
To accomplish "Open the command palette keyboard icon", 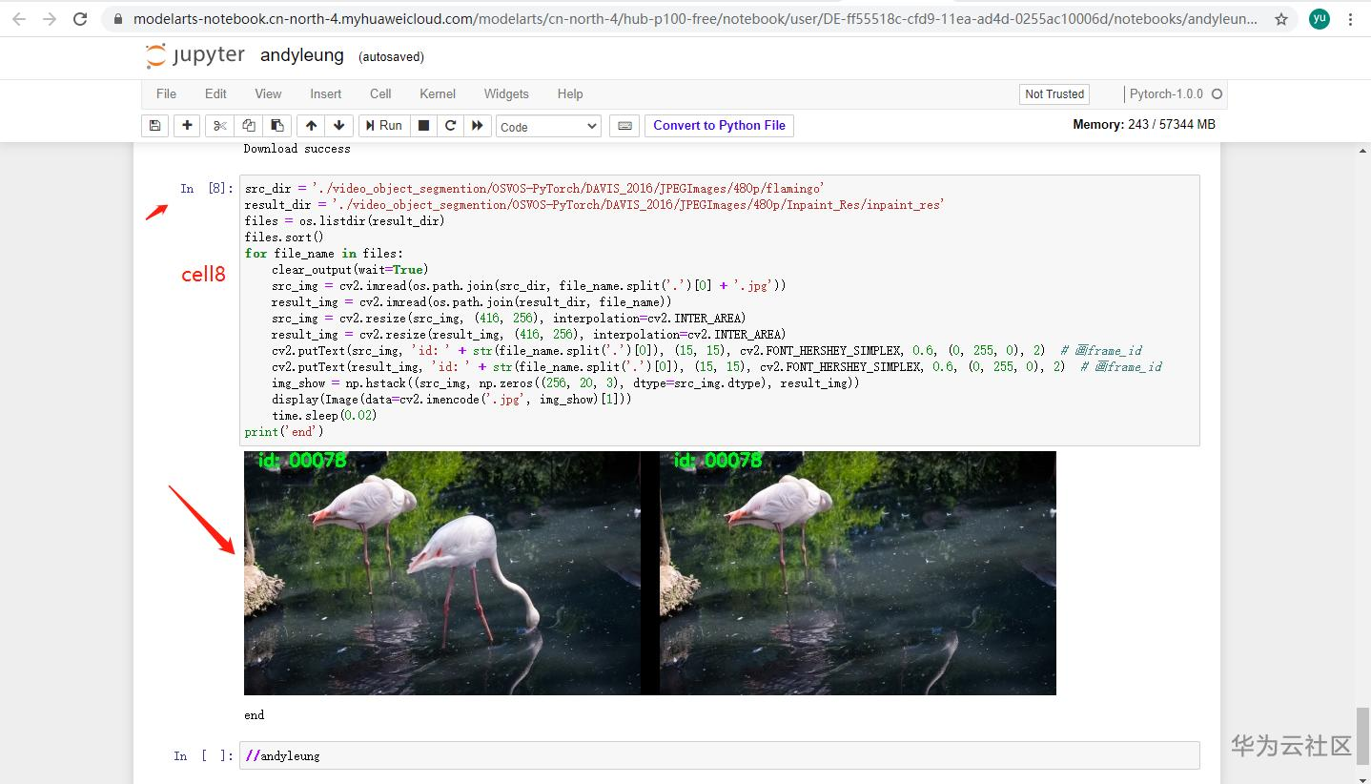I will click(624, 126).
